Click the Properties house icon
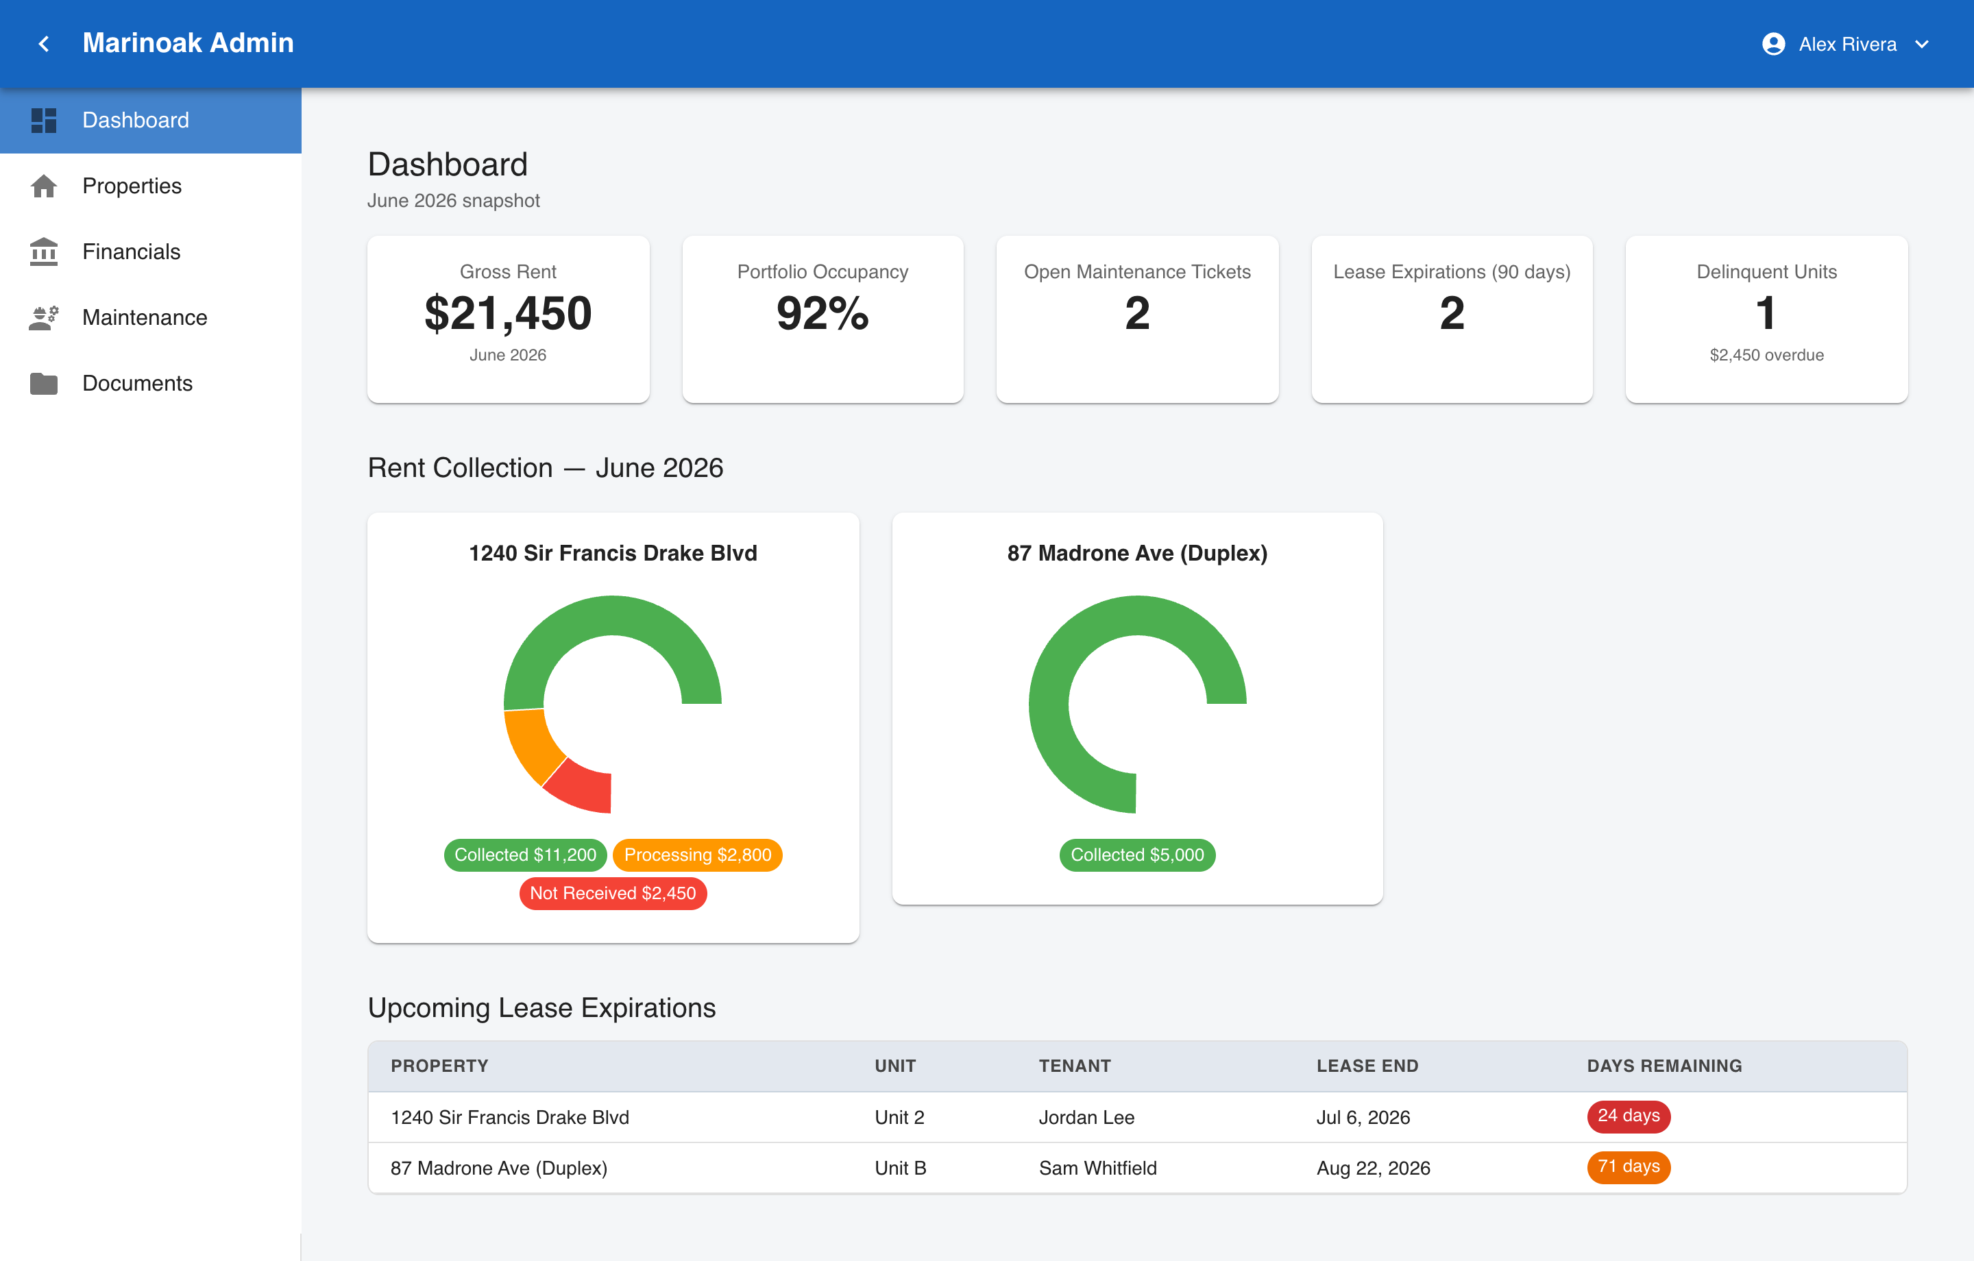The height and width of the screenshot is (1261, 1974). (43, 186)
